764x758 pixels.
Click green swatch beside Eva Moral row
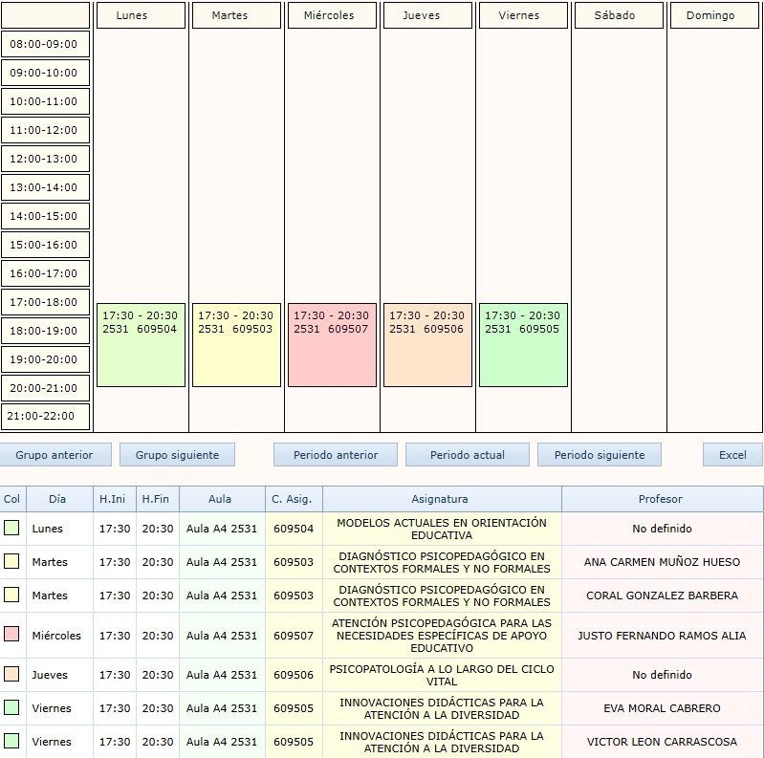[11, 707]
